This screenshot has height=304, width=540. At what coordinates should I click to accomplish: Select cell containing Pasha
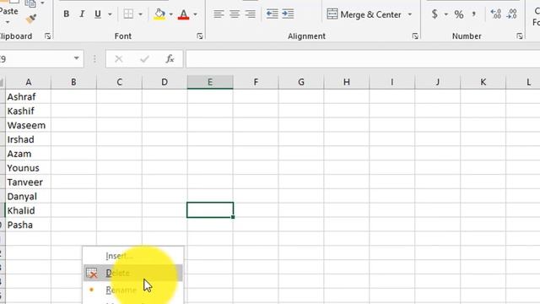(28, 225)
